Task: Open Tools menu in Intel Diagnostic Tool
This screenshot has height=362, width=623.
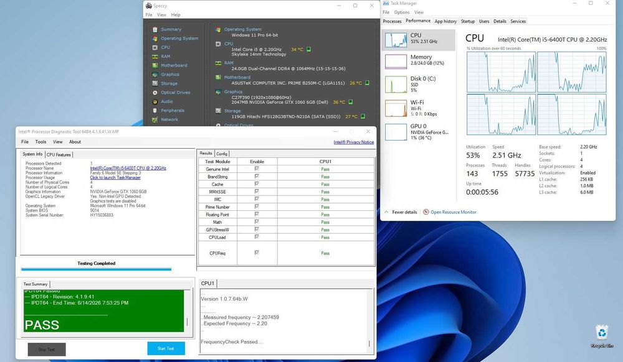Action: pyautogui.click(x=40, y=142)
